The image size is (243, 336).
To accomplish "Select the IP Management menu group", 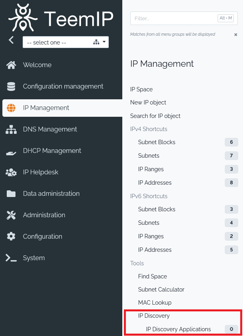I will click(46, 108).
